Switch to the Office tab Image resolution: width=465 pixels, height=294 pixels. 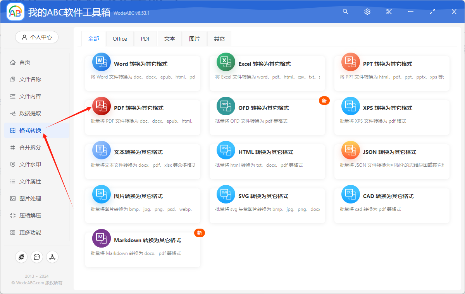pos(120,38)
